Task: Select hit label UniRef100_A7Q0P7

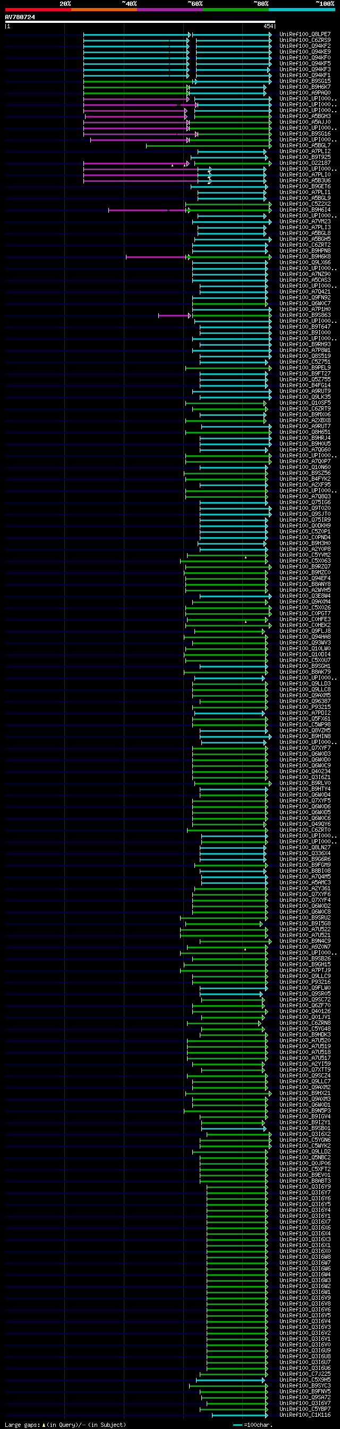Action: coord(305,461)
